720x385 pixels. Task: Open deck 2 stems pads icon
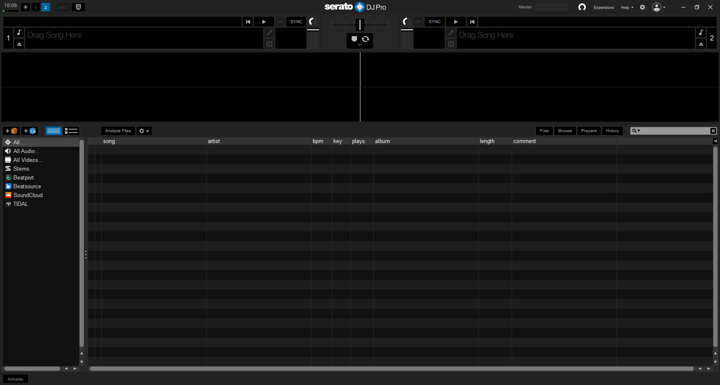coord(451,44)
